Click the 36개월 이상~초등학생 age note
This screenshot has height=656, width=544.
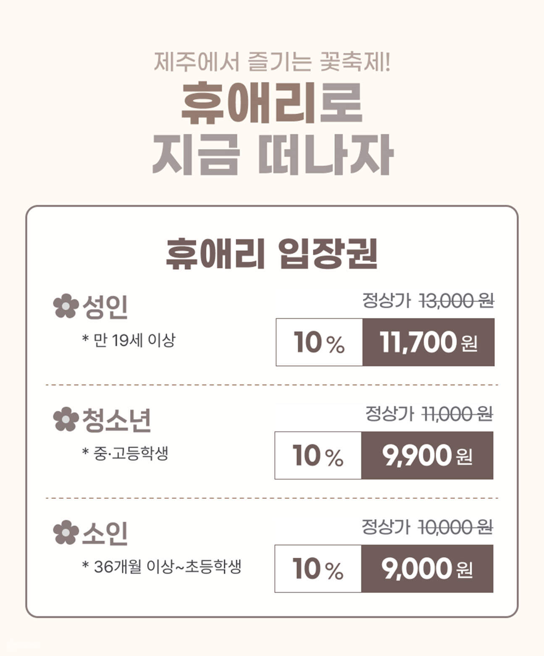[162, 567]
